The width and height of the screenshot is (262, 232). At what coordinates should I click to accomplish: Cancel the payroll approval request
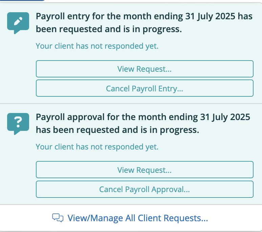point(145,189)
